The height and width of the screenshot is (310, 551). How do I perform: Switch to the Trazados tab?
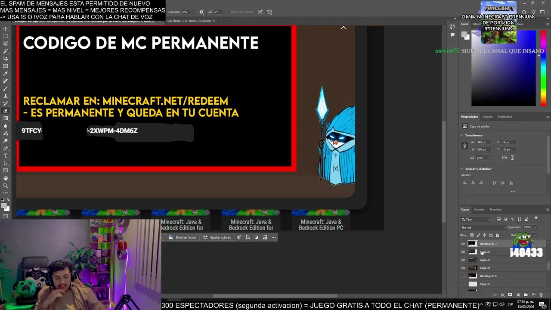click(x=495, y=209)
